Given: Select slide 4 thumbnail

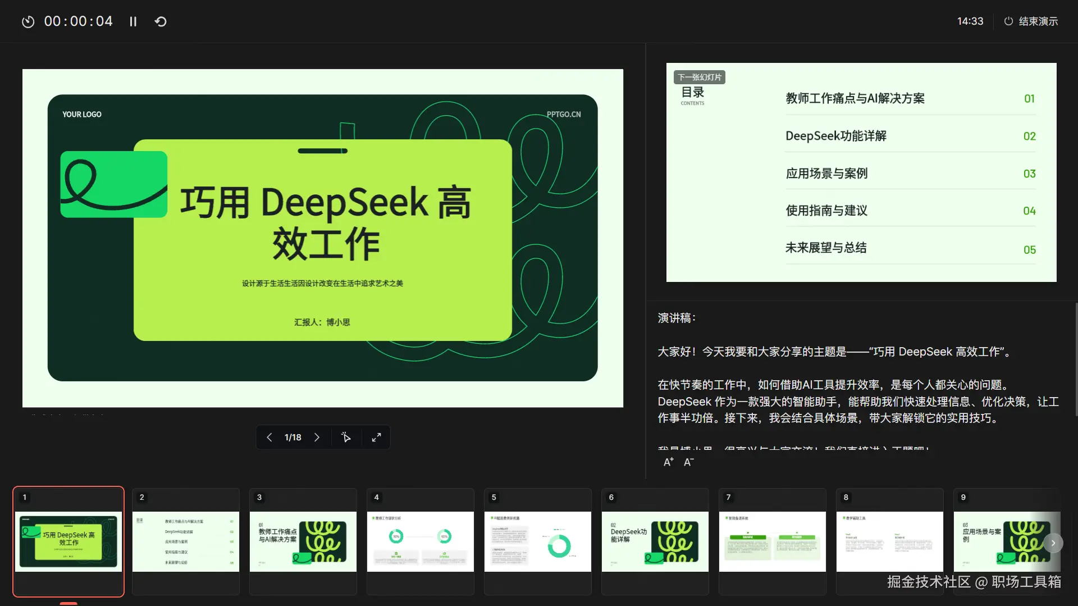Looking at the screenshot, I should coord(421,541).
